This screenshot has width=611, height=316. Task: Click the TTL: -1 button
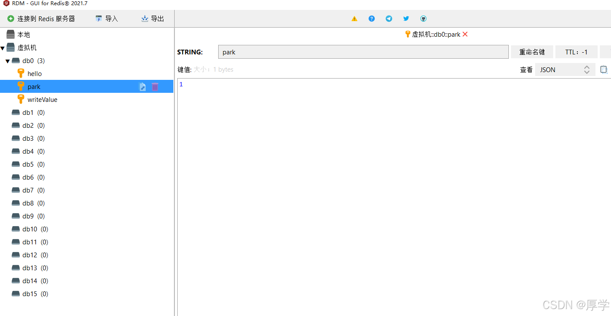(x=577, y=52)
